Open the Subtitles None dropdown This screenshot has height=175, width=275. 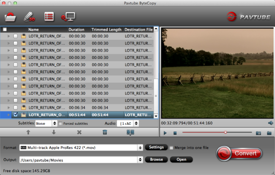[x=46, y=123]
